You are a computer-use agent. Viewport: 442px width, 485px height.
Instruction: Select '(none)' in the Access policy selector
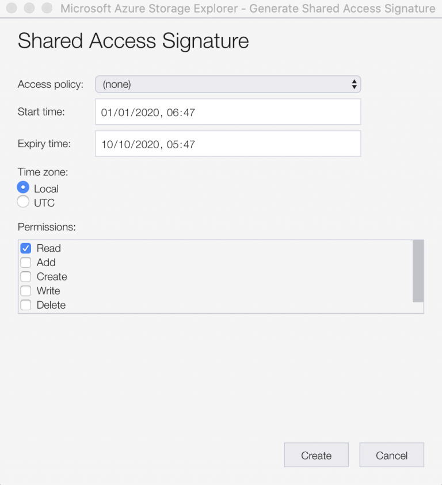pyautogui.click(x=227, y=84)
